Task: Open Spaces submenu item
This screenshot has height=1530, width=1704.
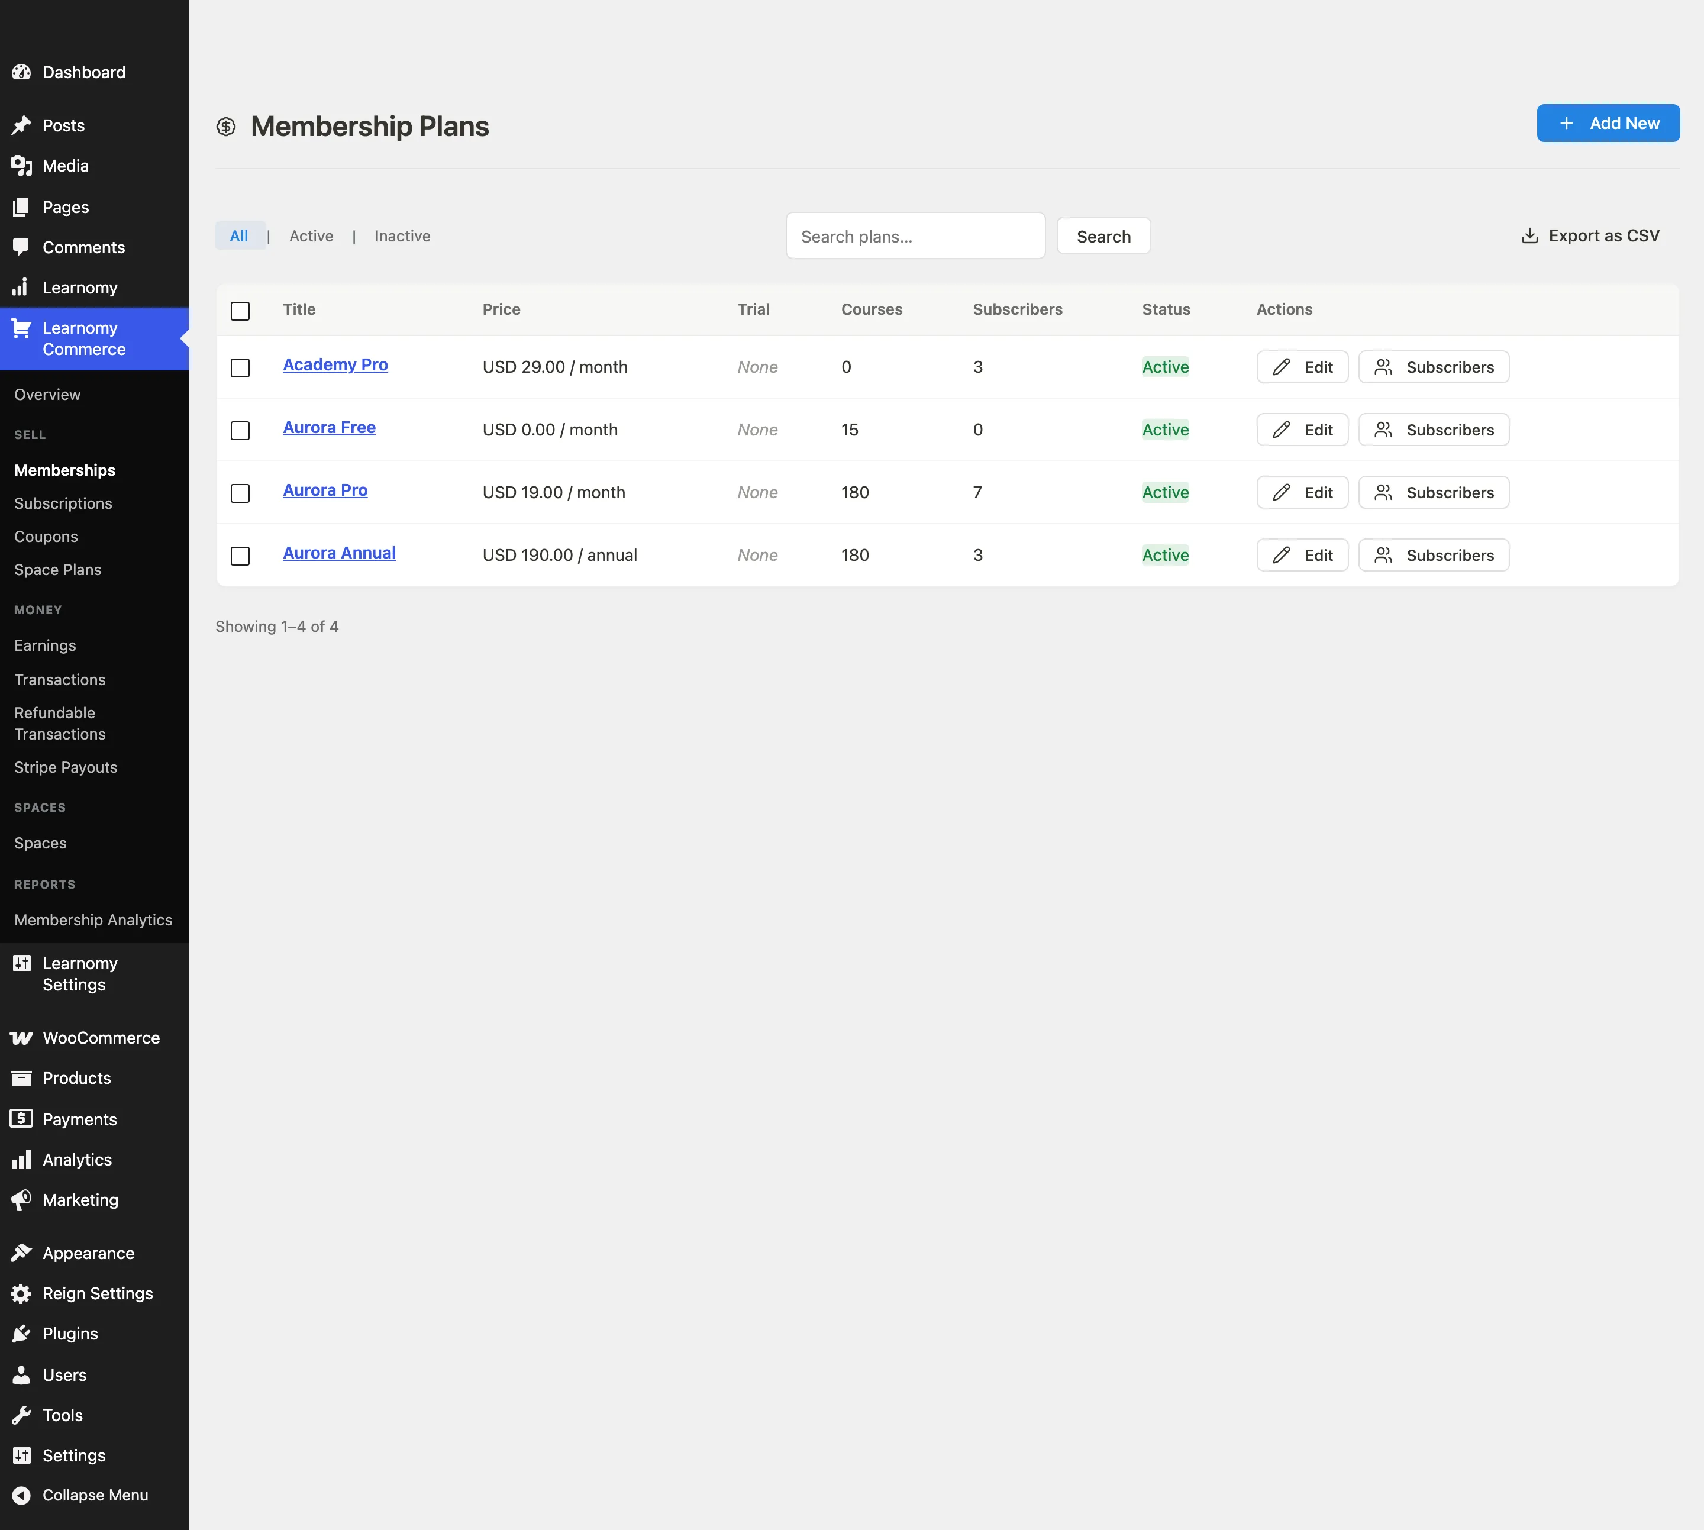Action: pos(40,843)
